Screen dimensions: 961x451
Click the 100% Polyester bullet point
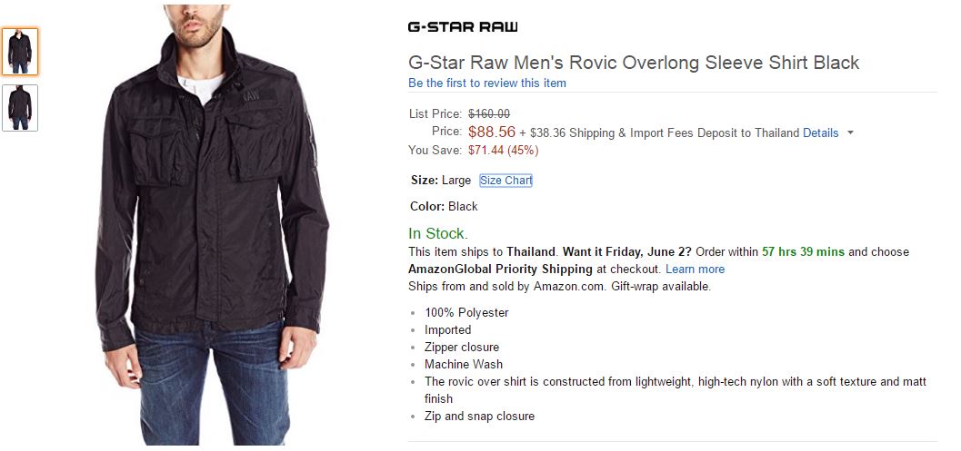pos(466,313)
